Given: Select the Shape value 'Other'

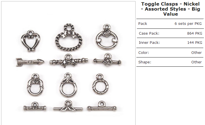Looking at the screenshot, I should click(196, 62).
